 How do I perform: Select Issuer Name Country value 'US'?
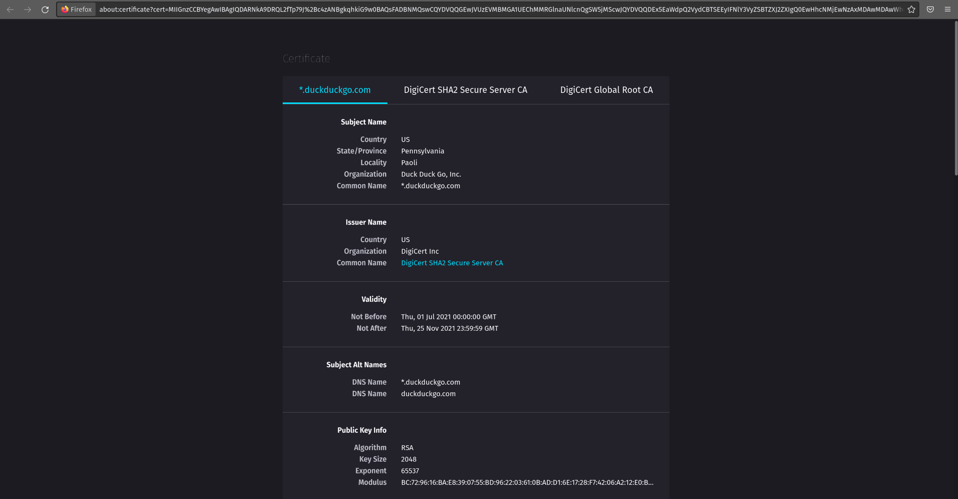[x=405, y=240]
